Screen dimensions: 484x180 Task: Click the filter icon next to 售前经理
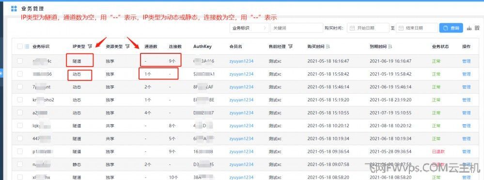point(291,47)
